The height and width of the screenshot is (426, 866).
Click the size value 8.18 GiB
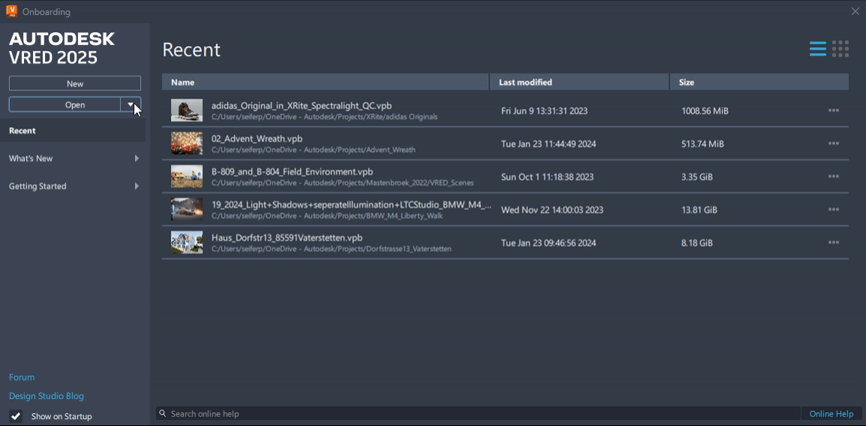[x=697, y=243]
